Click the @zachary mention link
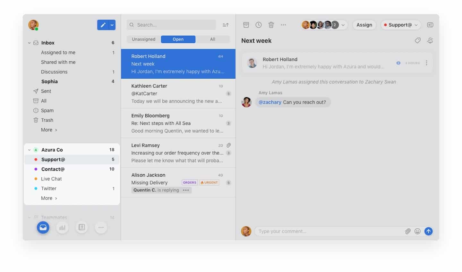Image resolution: width=462 pixels, height=272 pixels. coord(270,102)
